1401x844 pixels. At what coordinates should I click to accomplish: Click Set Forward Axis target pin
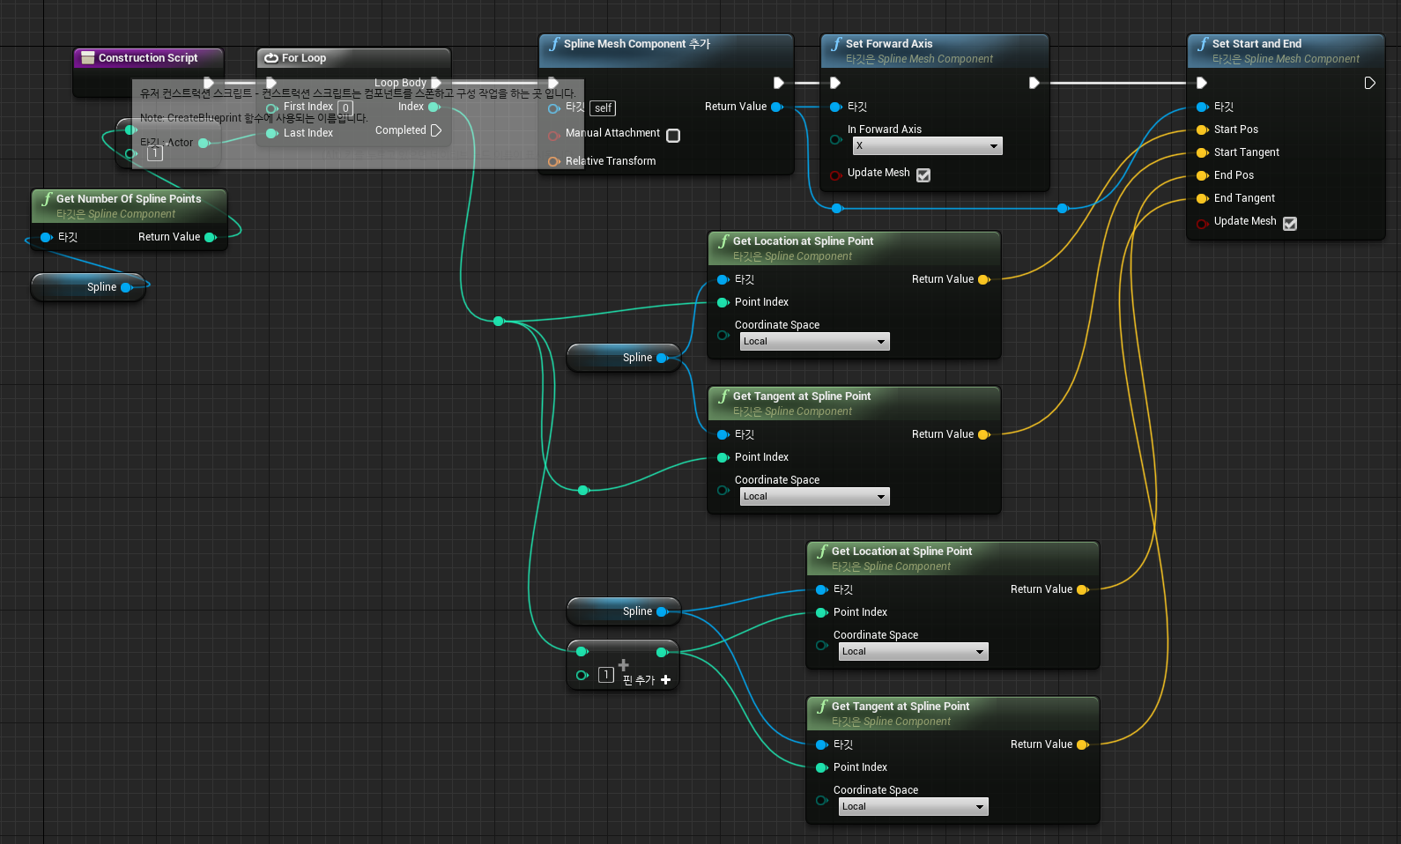(836, 107)
